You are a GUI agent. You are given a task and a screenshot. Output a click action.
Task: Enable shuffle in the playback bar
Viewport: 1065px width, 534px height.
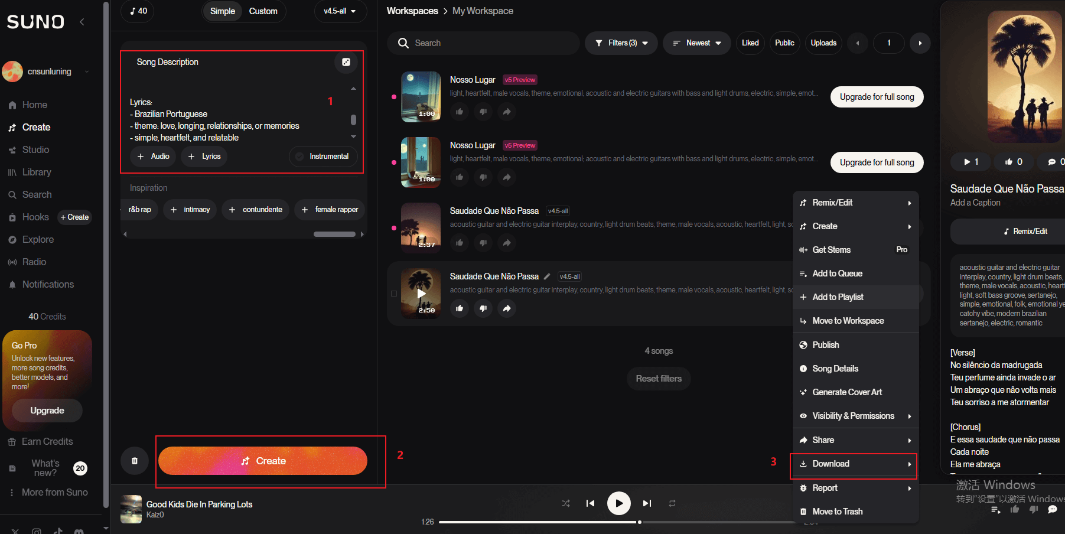tap(565, 503)
